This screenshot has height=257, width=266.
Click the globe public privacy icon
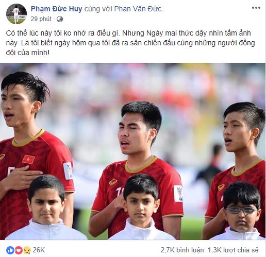[x=60, y=19]
